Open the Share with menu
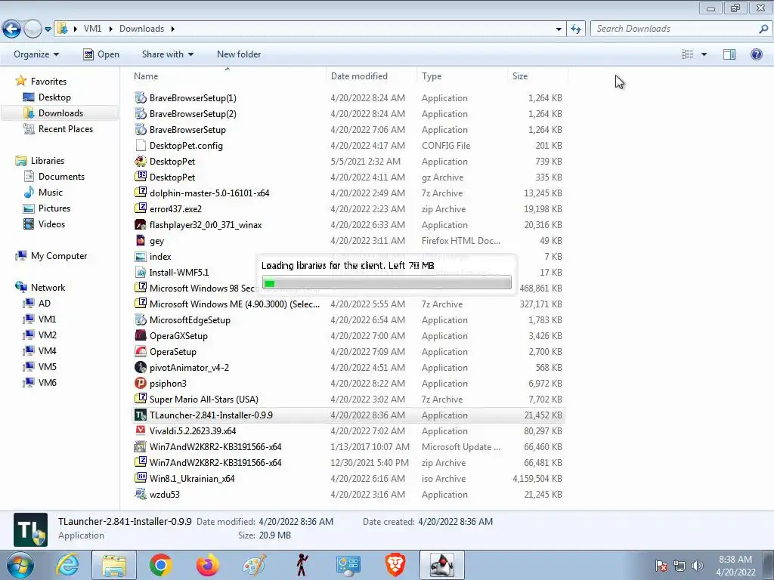This screenshot has height=580, width=774. click(167, 54)
